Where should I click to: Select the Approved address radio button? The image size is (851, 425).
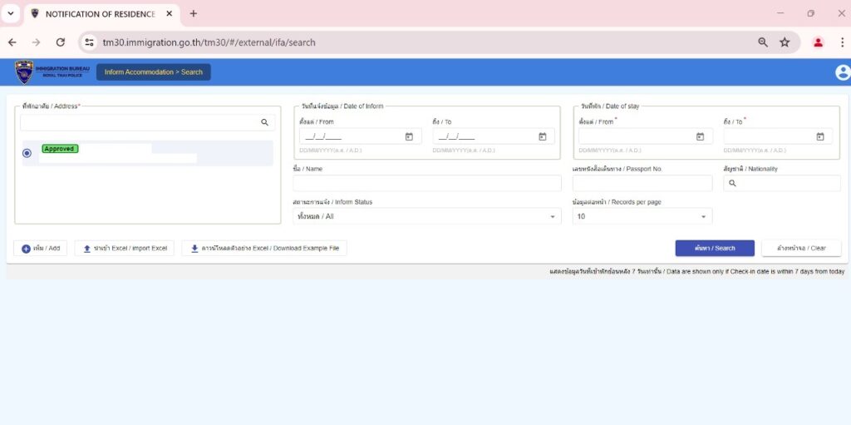27,153
